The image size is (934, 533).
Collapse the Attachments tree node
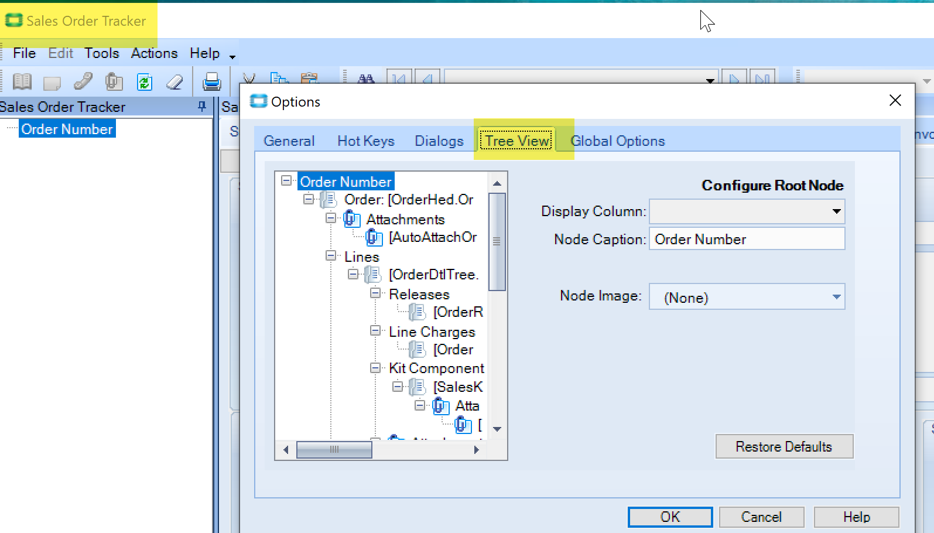(x=331, y=218)
